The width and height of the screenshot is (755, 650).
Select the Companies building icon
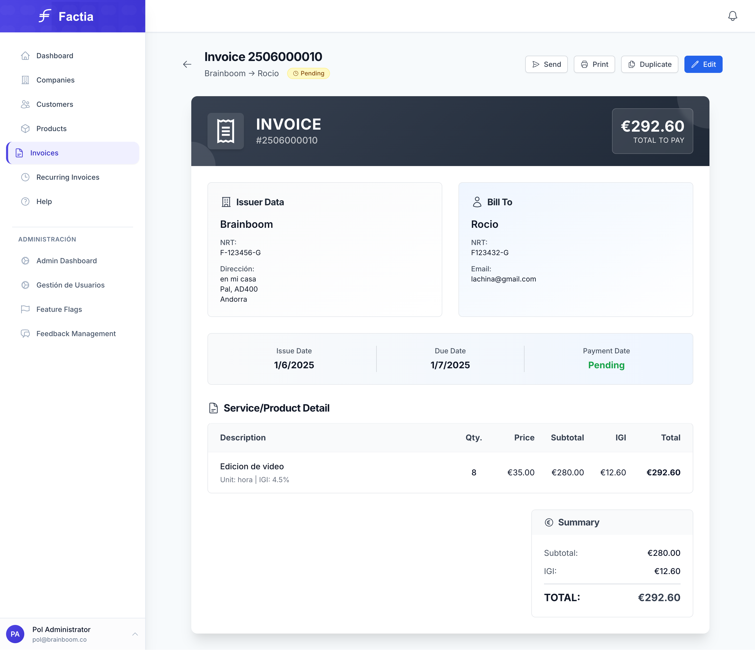(x=25, y=80)
